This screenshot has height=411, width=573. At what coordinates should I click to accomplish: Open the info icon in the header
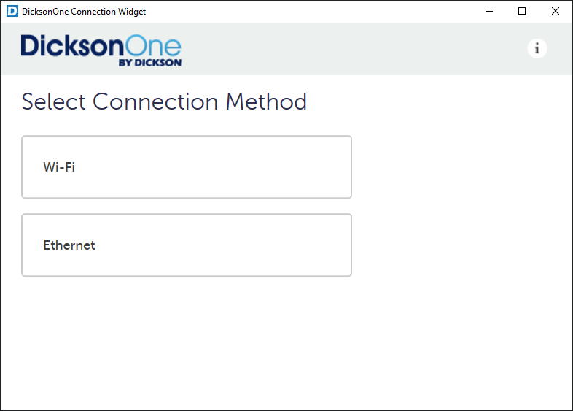coord(537,48)
